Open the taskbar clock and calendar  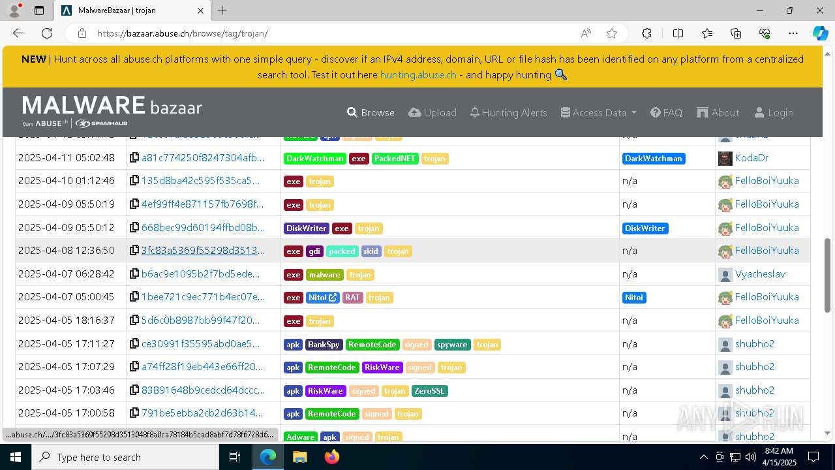[779, 457]
